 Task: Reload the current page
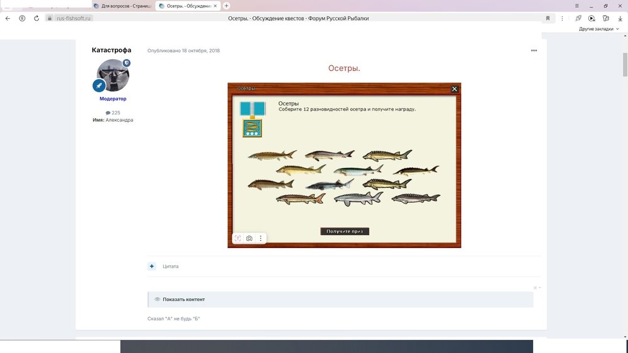[36, 18]
